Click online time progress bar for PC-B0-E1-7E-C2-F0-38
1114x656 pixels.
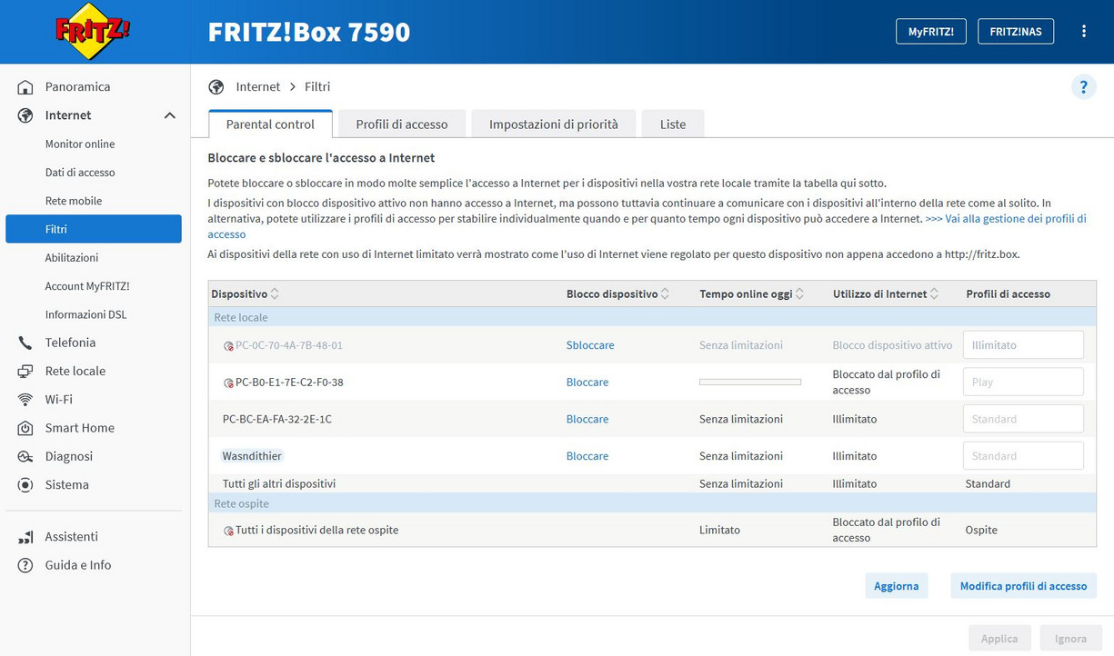click(750, 383)
